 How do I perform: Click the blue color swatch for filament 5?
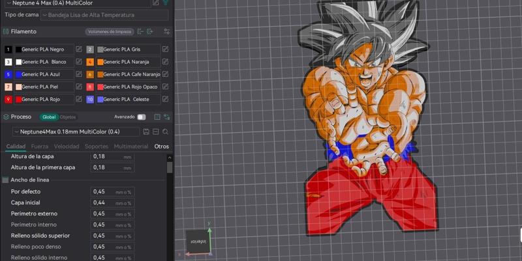[x=18, y=75]
